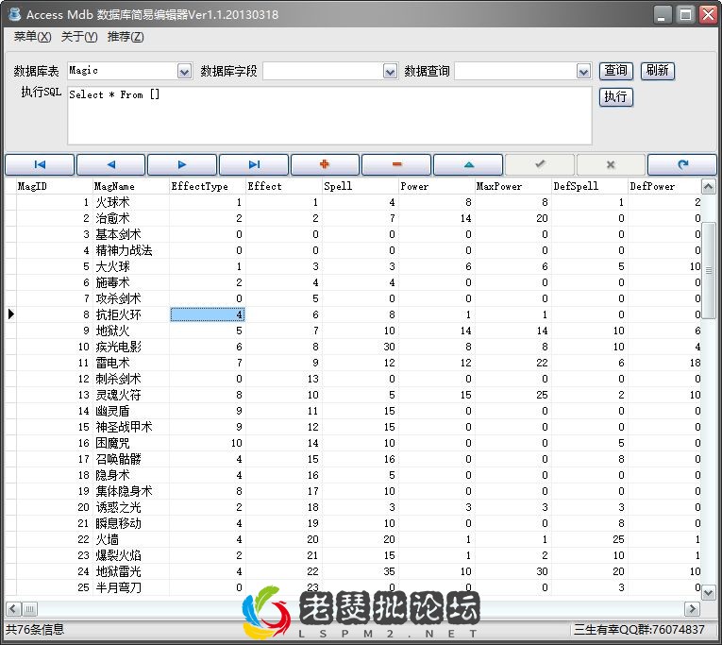Select the 困魔咒 cell
Viewport: 722px width, 645px height.
point(131,443)
